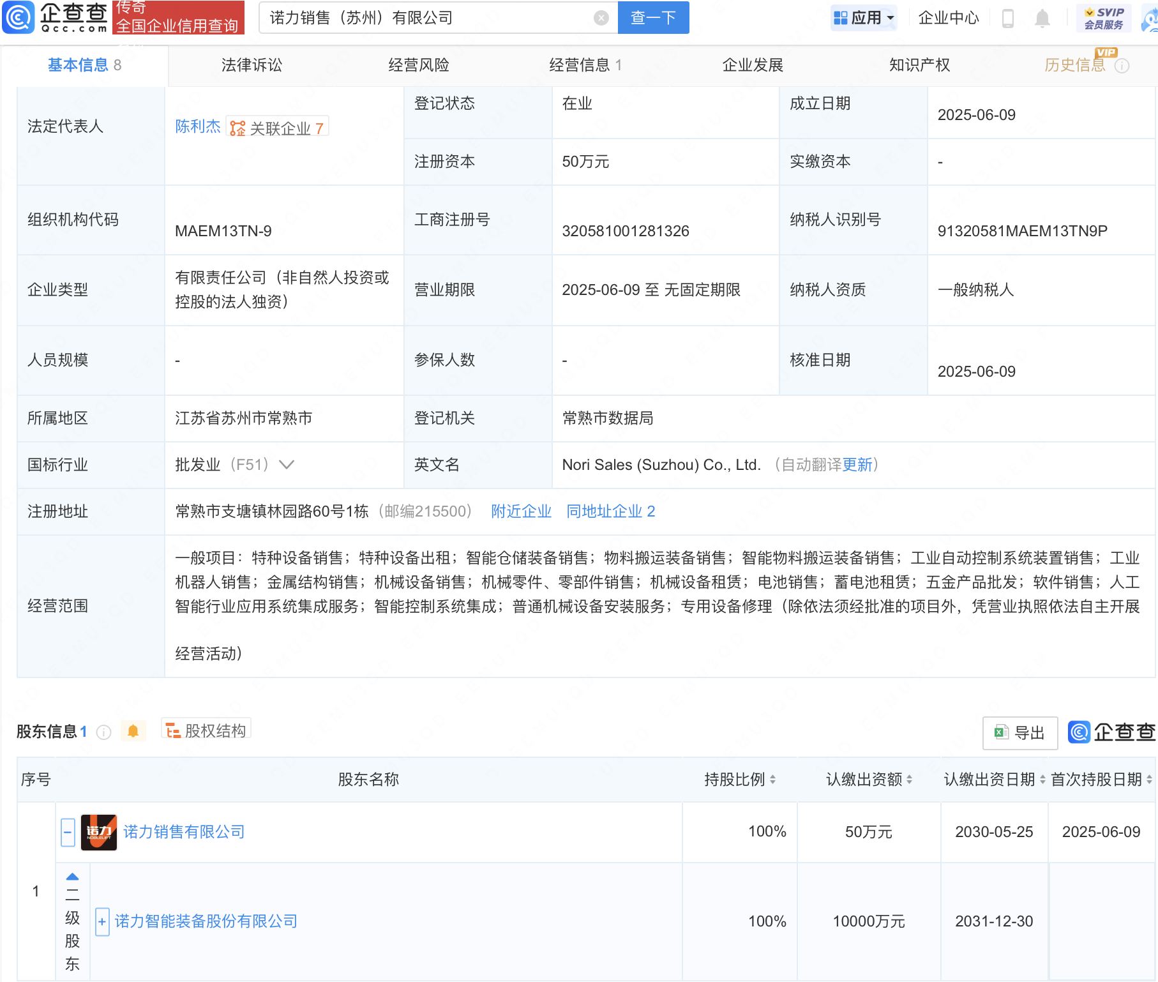Select taxpayer ID 91320581MAEM13TN9P
The height and width of the screenshot is (982, 1158).
click(1023, 231)
